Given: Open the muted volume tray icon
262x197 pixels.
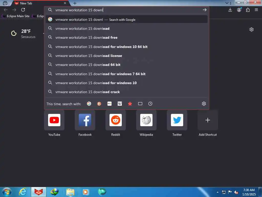Looking at the screenshot, I should click(x=236, y=192).
